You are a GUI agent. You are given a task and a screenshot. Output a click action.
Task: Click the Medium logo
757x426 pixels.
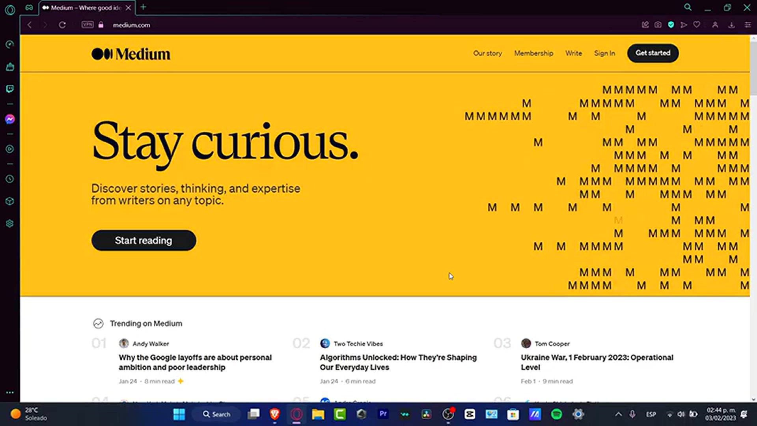pyautogui.click(x=131, y=54)
